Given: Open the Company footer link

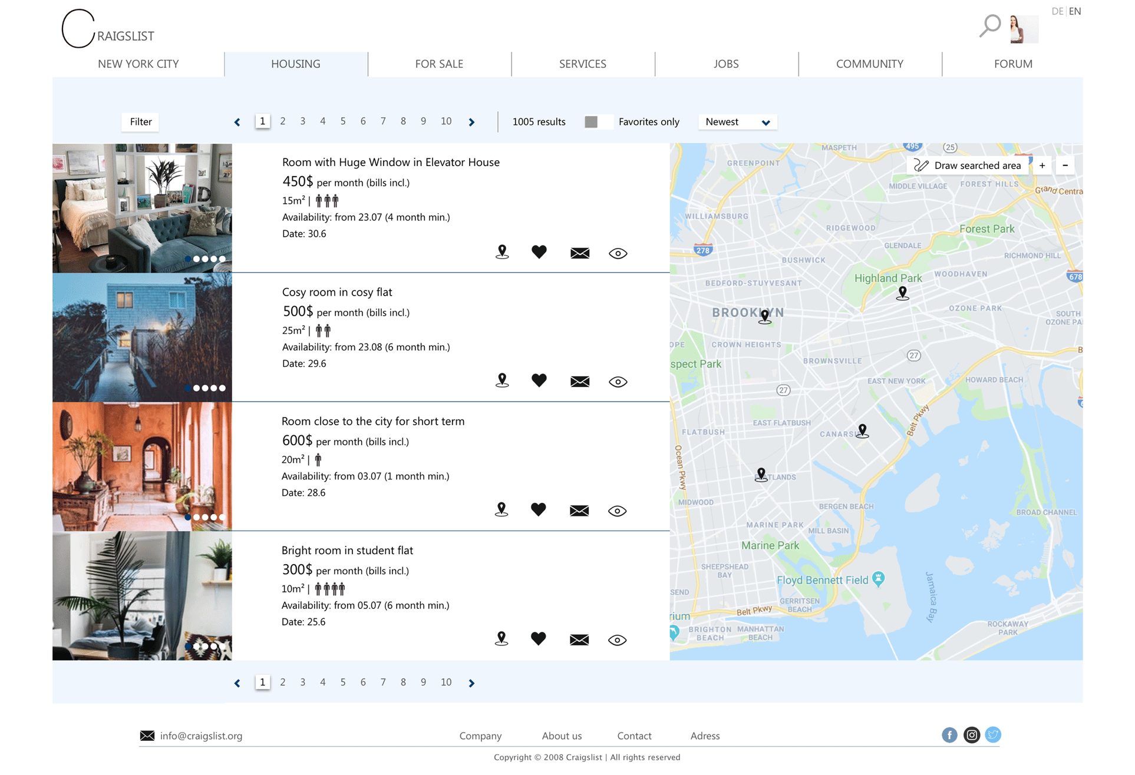Looking at the screenshot, I should (480, 736).
